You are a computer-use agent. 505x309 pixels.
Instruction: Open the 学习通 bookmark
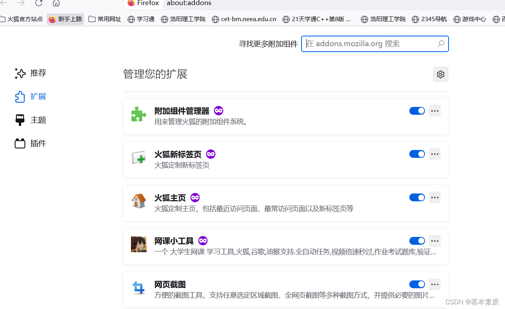pos(141,19)
